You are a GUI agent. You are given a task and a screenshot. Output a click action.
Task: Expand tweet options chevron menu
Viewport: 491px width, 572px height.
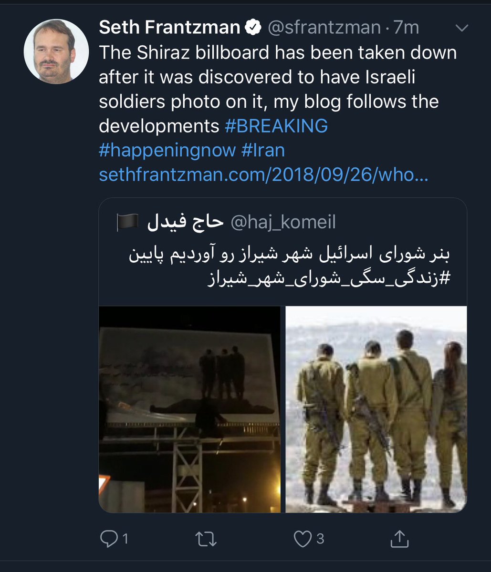462,29
